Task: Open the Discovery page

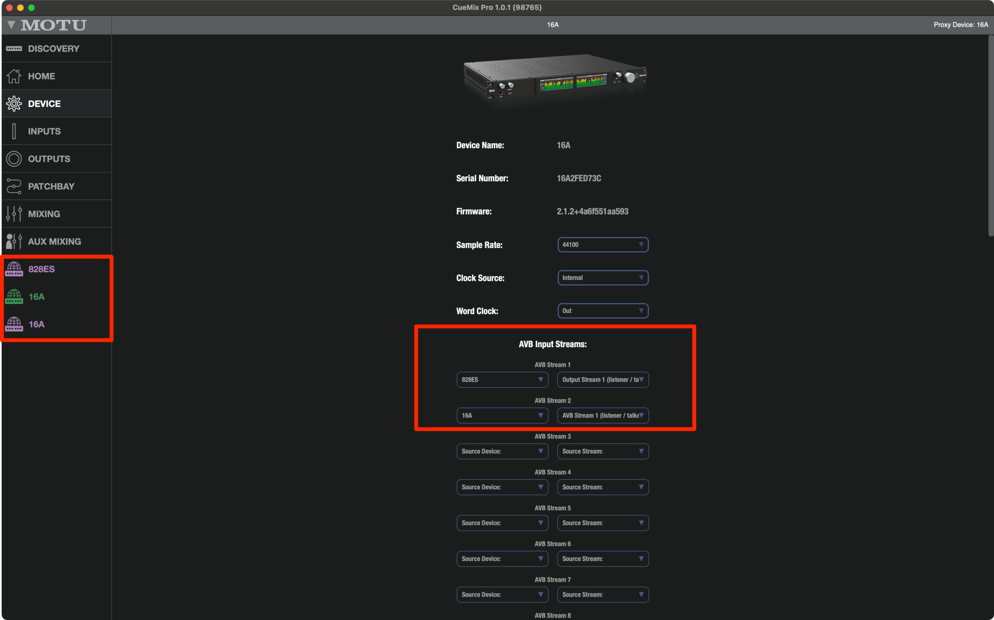Action: click(x=57, y=49)
